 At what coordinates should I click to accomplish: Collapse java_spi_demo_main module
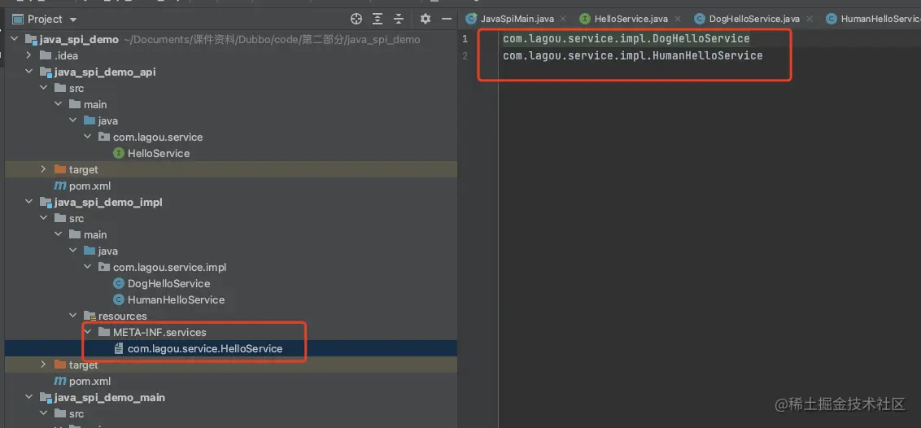[x=28, y=397]
